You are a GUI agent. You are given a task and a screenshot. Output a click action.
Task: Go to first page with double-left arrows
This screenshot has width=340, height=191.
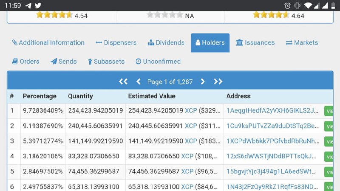tap(123, 81)
